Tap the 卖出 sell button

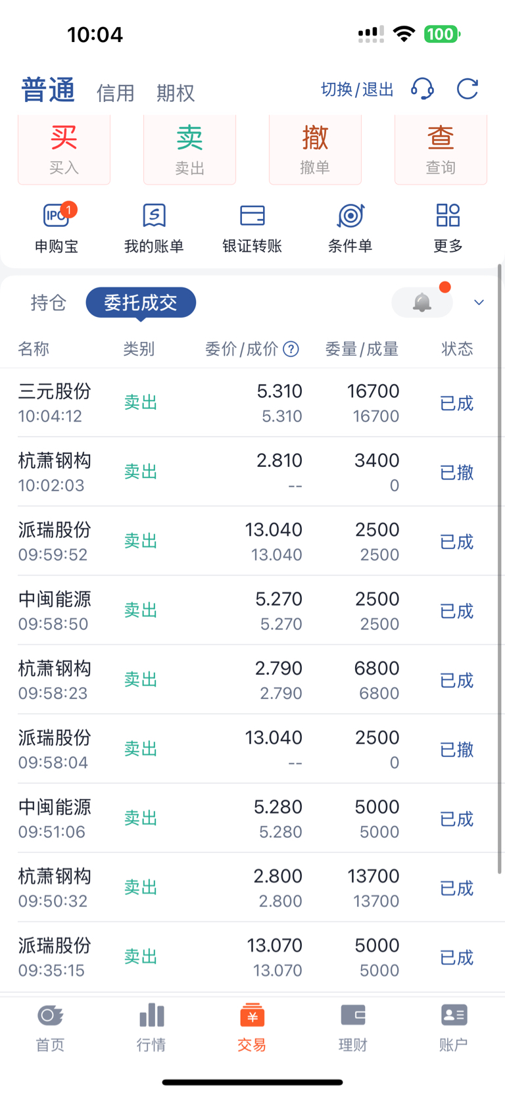[x=189, y=150]
